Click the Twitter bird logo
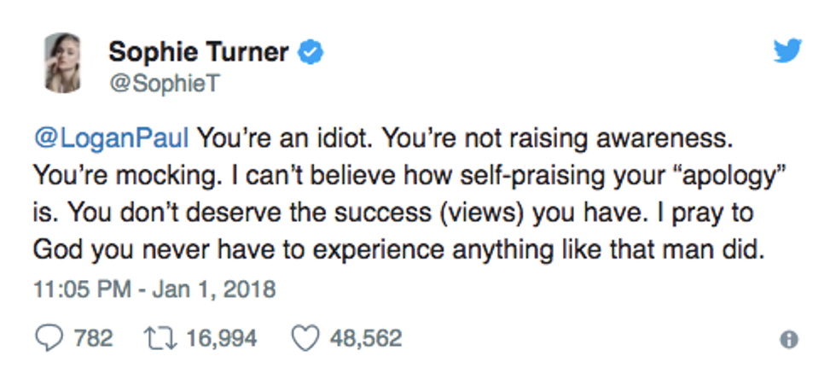The image size is (836, 368). (x=787, y=51)
